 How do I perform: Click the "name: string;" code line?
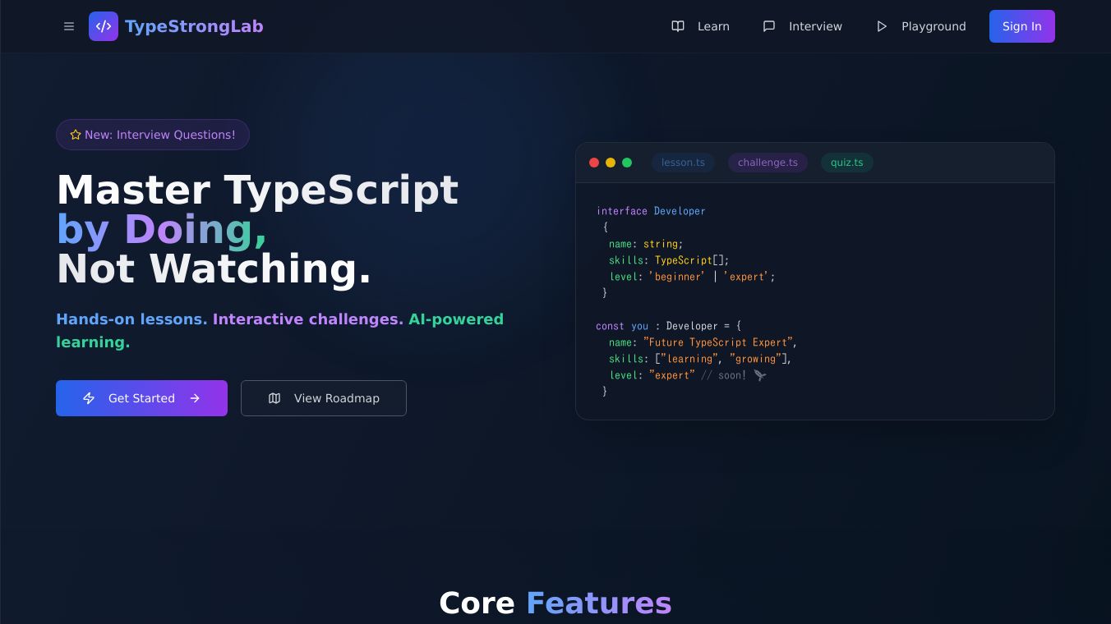tap(646, 244)
